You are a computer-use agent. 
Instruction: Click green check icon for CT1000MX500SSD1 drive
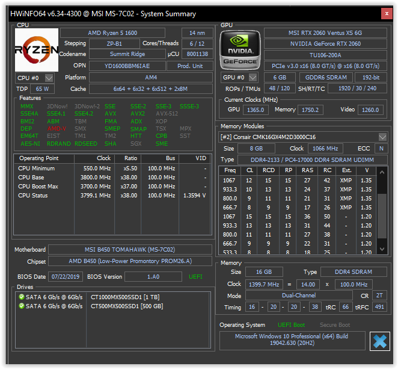pos(21,297)
